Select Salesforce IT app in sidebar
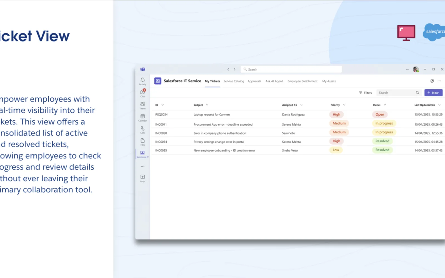This screenshot has width=445, height=278. click(143, 154)
